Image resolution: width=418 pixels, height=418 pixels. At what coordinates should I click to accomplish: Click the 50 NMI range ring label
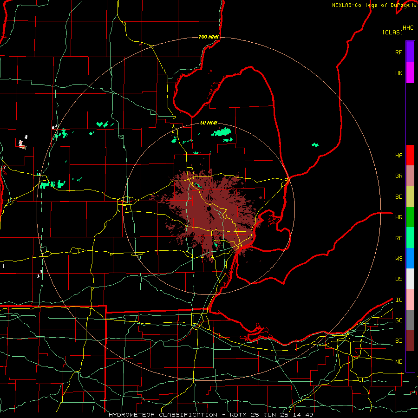209,123
